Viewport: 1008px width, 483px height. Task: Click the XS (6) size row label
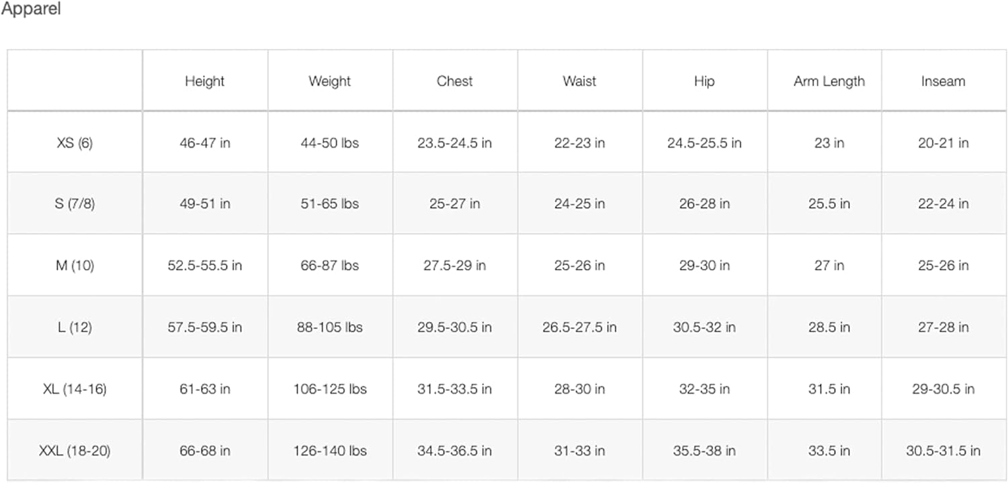tap(75, 143)
